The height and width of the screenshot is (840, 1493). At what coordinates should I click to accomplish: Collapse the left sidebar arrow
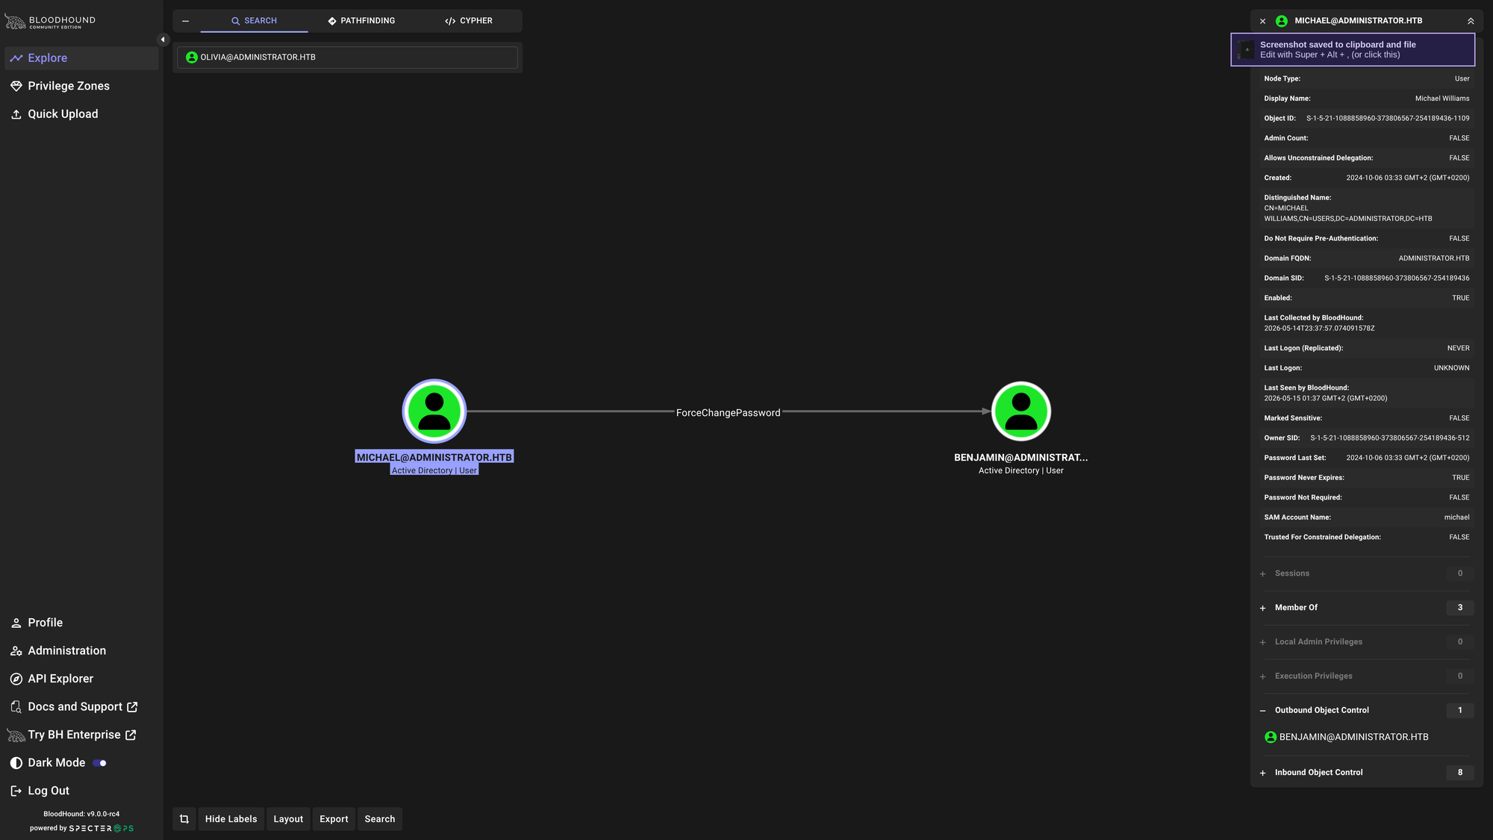pos(163,40)
